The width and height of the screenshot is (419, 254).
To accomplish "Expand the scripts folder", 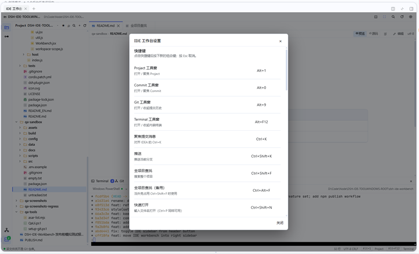I will [20, 156].
